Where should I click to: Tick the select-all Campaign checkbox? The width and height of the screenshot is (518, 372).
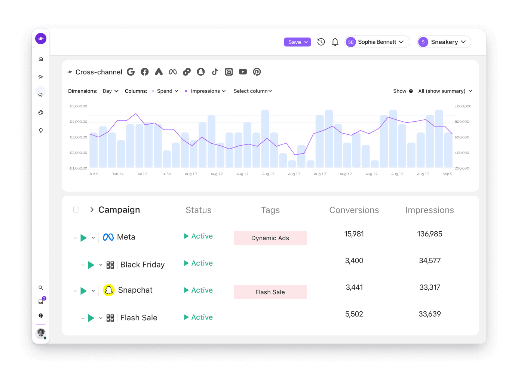pos(76,210)
